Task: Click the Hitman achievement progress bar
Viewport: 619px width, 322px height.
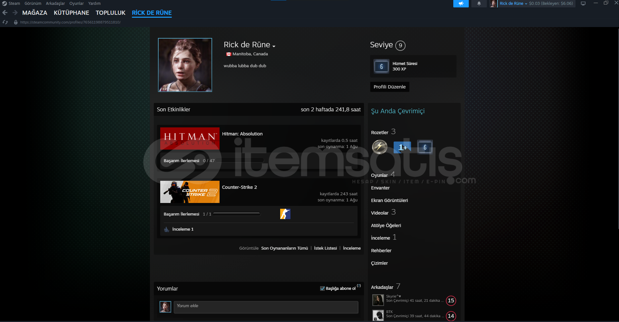Action: pyautogui.click(x=240, y=161)
